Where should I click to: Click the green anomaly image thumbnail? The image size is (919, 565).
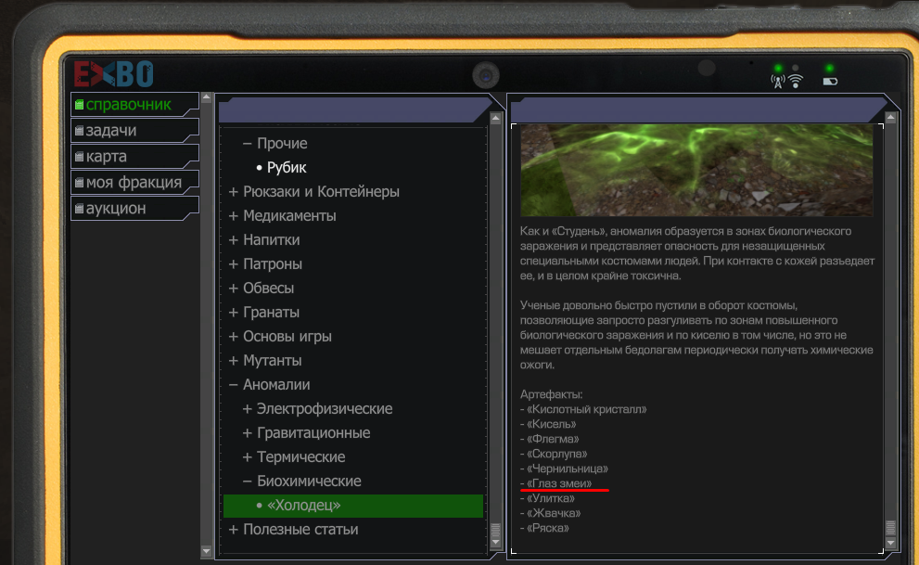(696, 170)
